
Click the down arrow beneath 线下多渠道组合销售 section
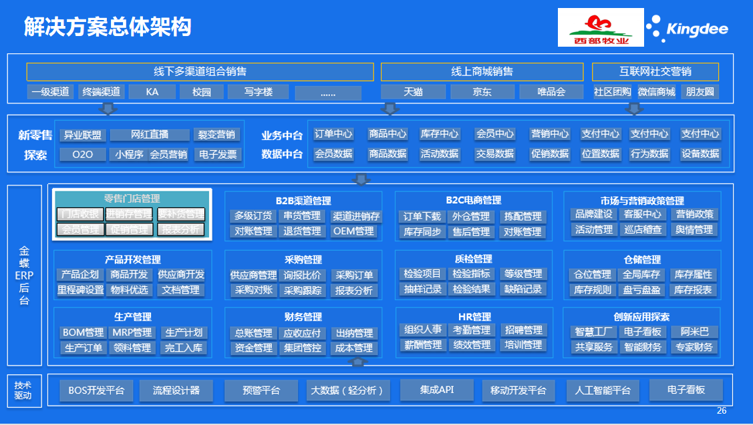[x=107, y=109]
